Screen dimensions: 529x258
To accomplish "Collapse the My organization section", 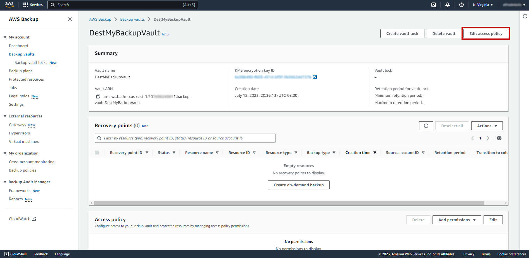I will 5,153.
